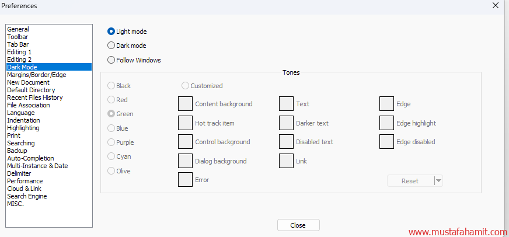Viewport: 509px width, 237px height.
Task: Click the Link color swatch
Action: [286, 161]
